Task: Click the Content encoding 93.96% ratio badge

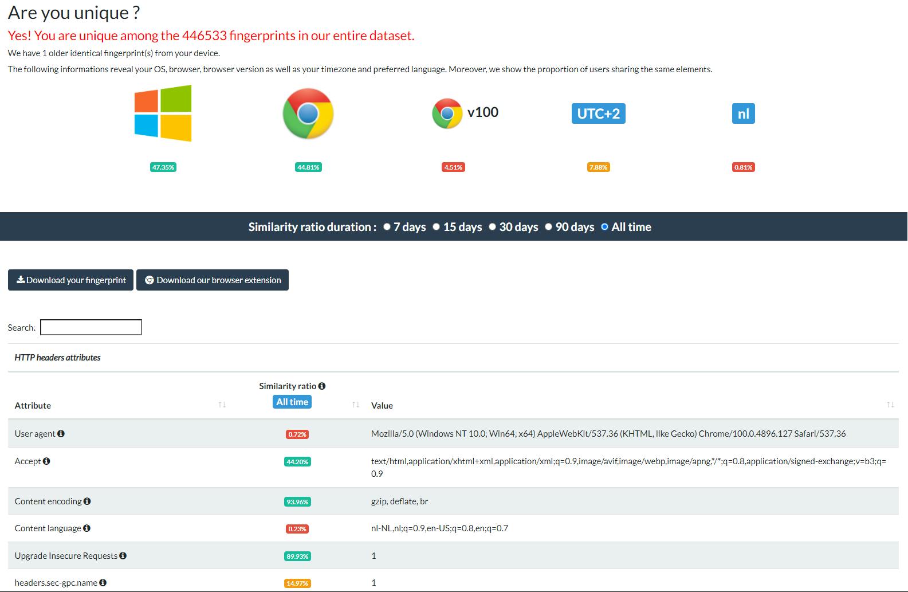Action: 297,502
